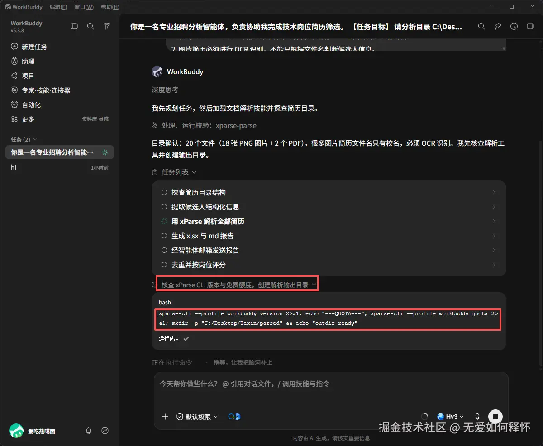Click the 1小时前 timestamp on hi task
Viewport: 543px width, 446px height.
tap(100, 168)
